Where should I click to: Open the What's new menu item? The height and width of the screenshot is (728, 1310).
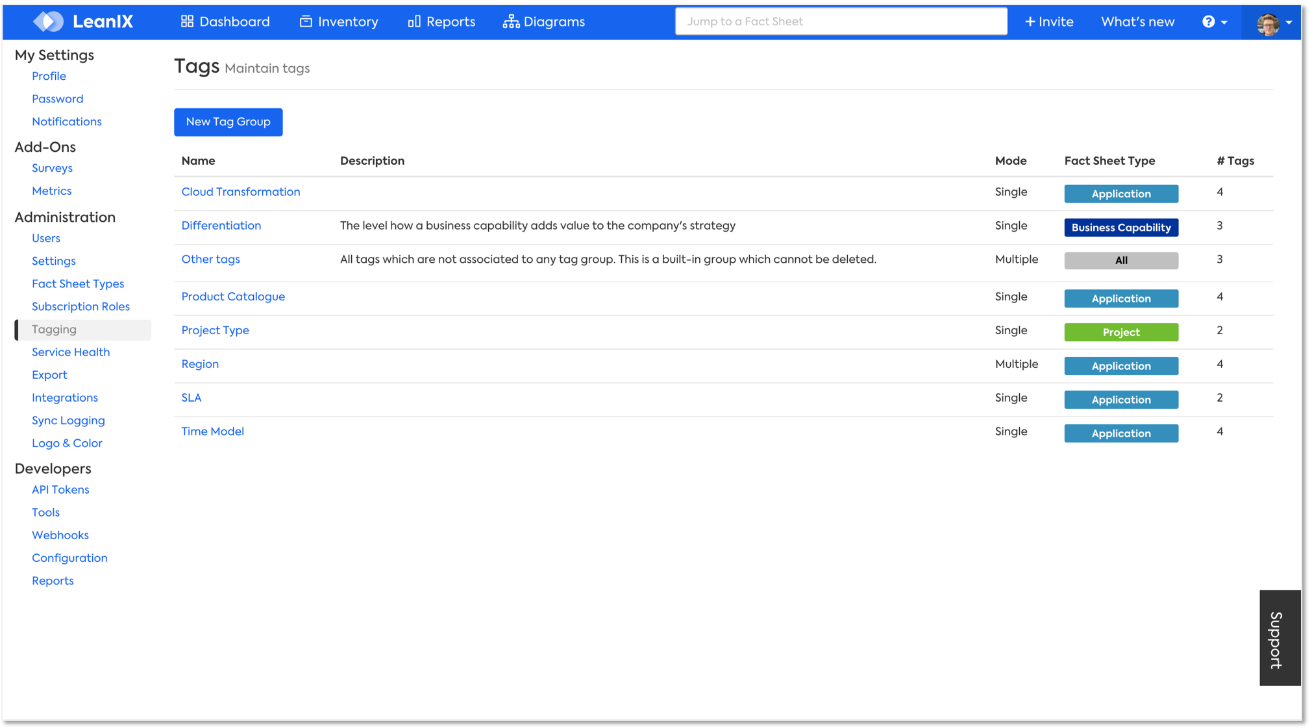point(1137,21)
